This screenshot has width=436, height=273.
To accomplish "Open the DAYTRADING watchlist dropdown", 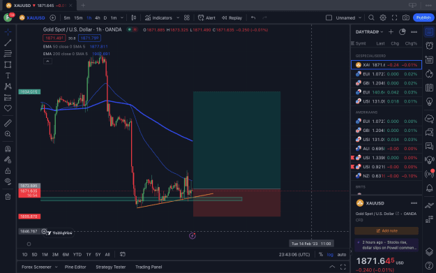I will (369, 32).
